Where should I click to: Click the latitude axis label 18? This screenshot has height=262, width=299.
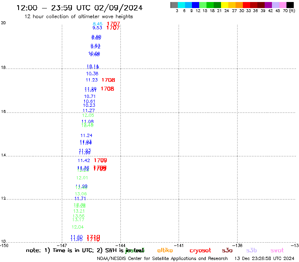pos(3,68)
